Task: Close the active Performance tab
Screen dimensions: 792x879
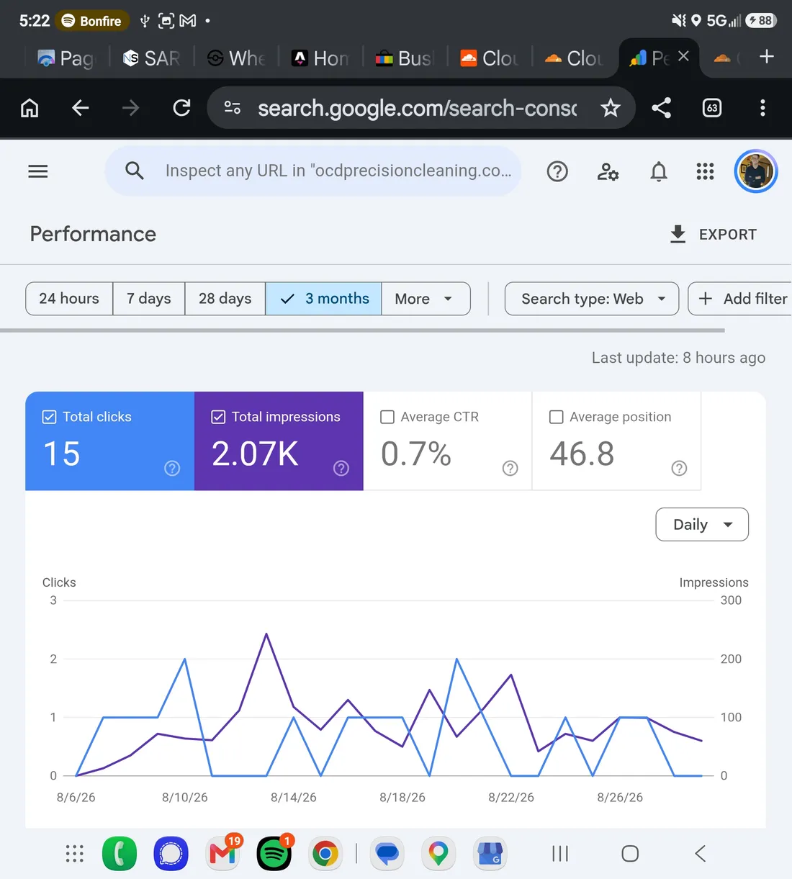Action: (683, 56)
